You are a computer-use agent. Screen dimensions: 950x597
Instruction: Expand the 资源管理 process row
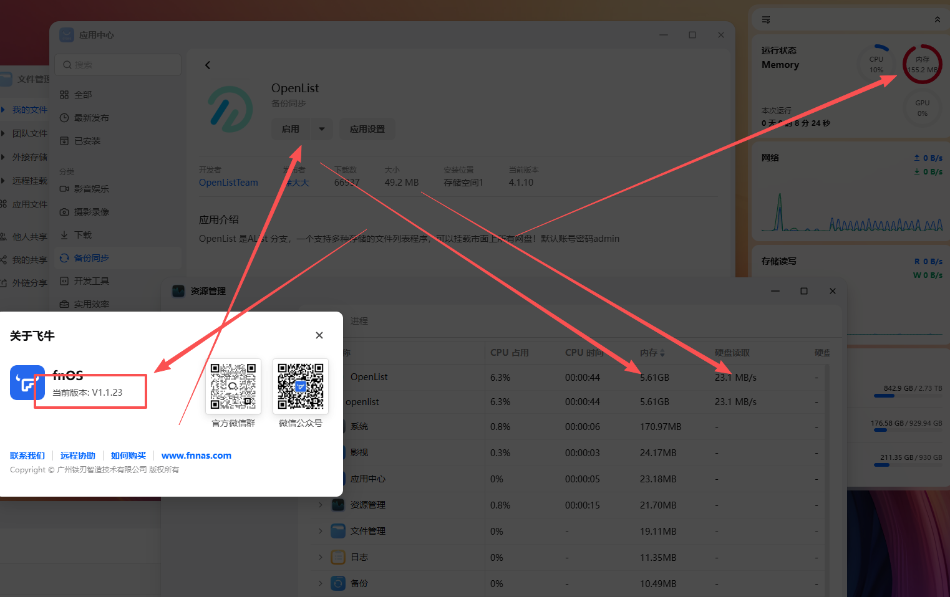coord(321,505)
